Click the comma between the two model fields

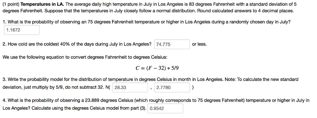(x=151, y=88)
